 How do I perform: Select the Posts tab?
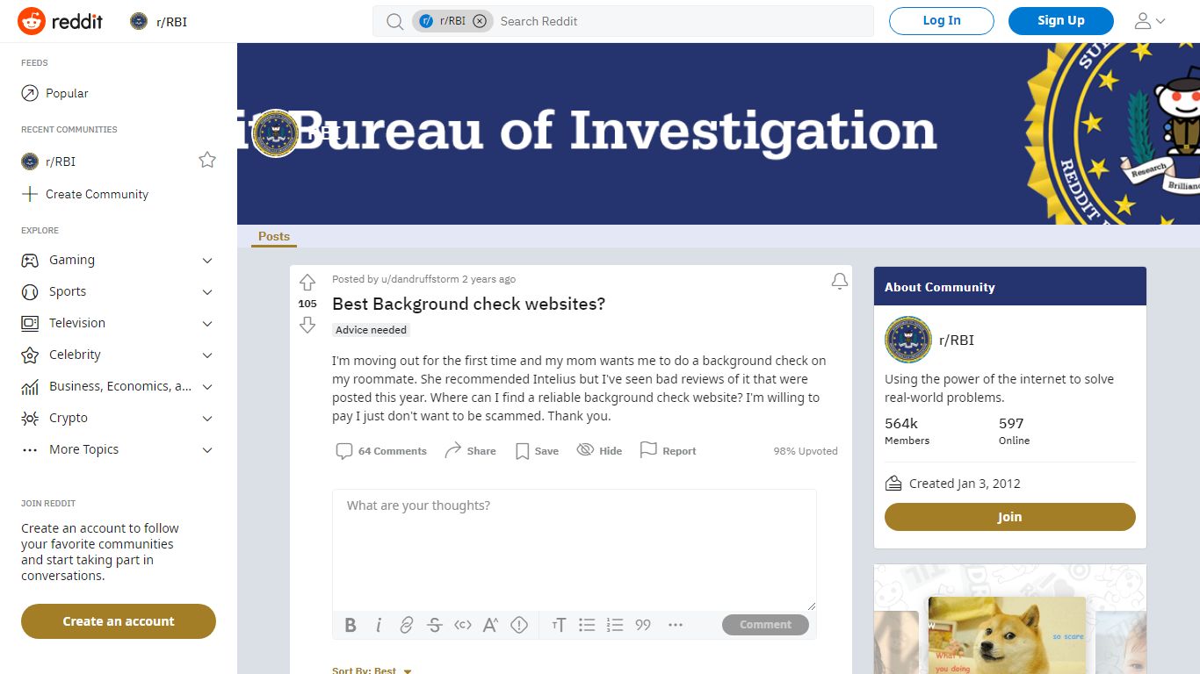coord(274,236)
